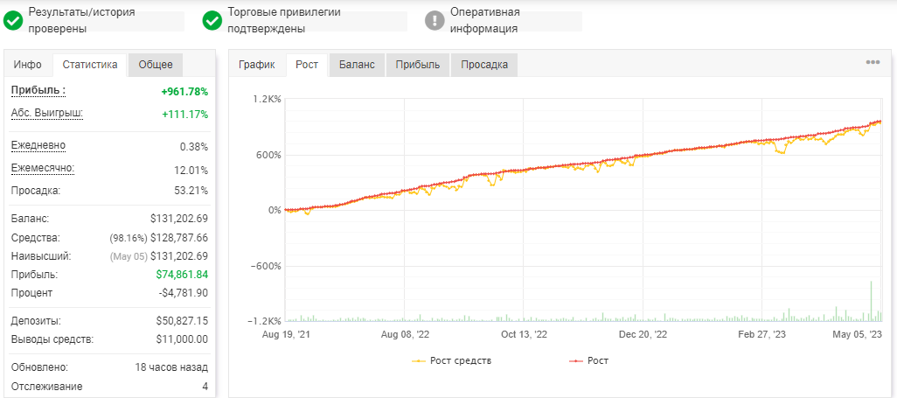Screen dimensions: 897x398
Task: Click the green checkmark beside Торговые привилегии подтверждены
Action: 212,21
